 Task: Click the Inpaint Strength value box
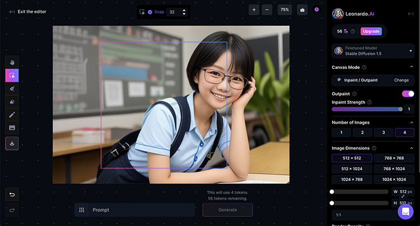(409, 109)
